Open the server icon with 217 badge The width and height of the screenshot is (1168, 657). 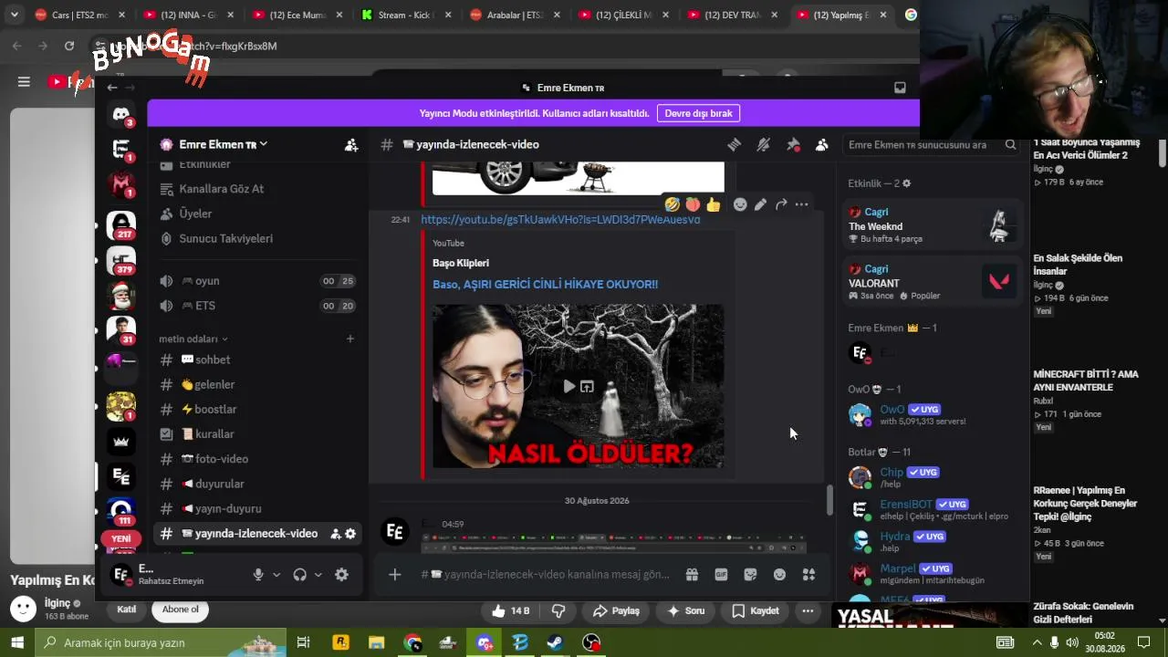[121, 224]
